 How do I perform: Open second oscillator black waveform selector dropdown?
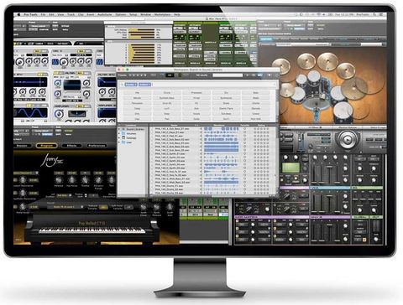click(x=81, y=55)
